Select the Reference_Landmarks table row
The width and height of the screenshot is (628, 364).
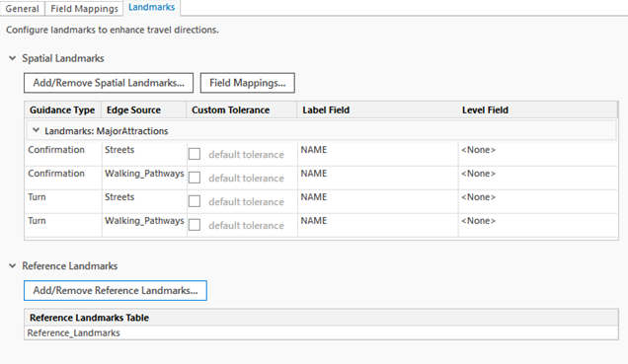321,332
